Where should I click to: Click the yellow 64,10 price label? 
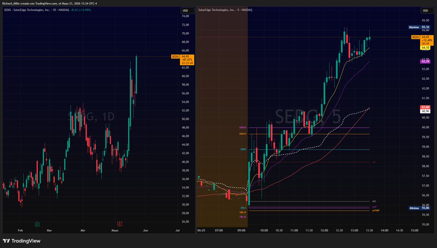point(425,48)
